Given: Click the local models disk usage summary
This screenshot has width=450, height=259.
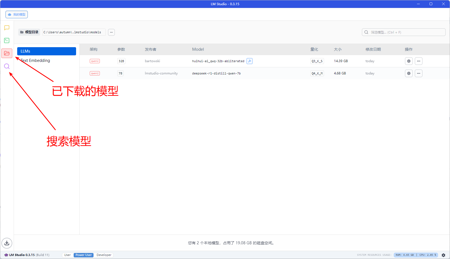Looking at the screenshot, I should tap(231, 243).
